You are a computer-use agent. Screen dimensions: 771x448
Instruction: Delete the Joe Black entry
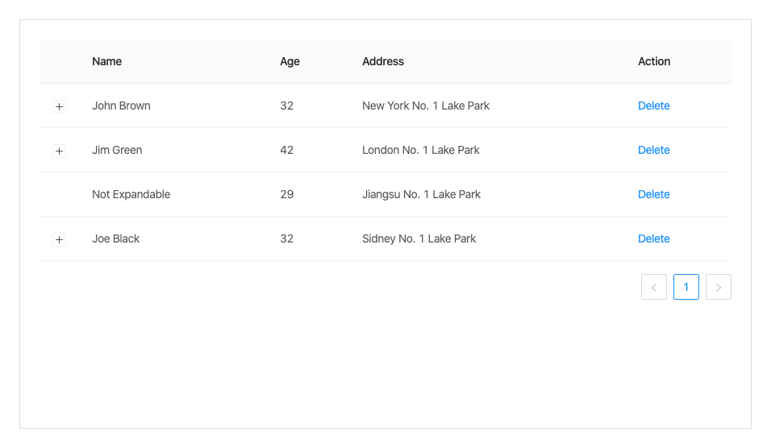(653, 239)
